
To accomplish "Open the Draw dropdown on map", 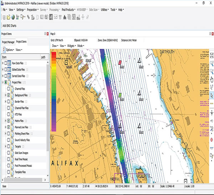I will (x=55, y=46).
